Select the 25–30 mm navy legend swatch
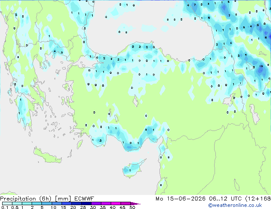The height and width of the screenshot is (209, 271). tap(86, 203)
